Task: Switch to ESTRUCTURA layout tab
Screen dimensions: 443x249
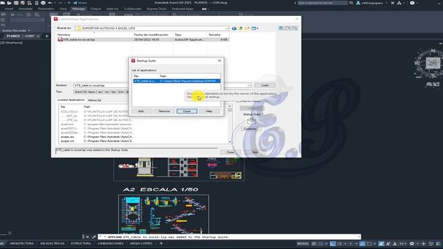Action: click(x=81, y=243)
